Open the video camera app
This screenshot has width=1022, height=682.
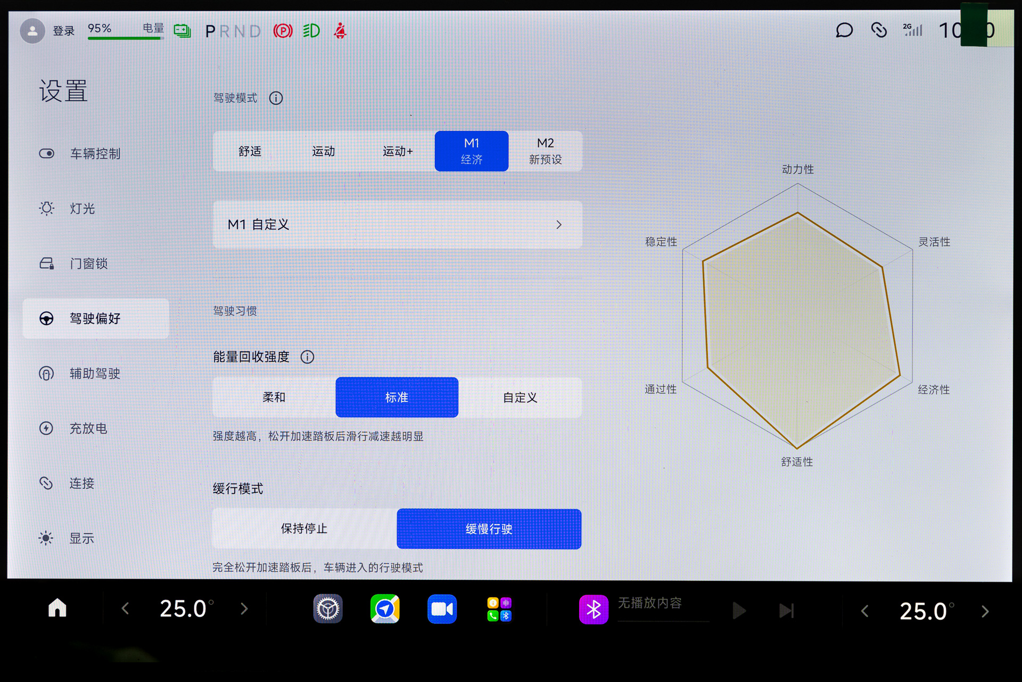point(442,609)
